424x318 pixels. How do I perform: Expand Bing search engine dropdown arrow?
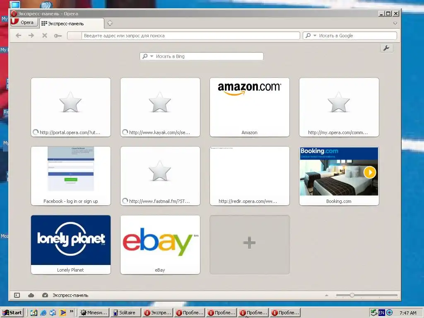[152, 56]
